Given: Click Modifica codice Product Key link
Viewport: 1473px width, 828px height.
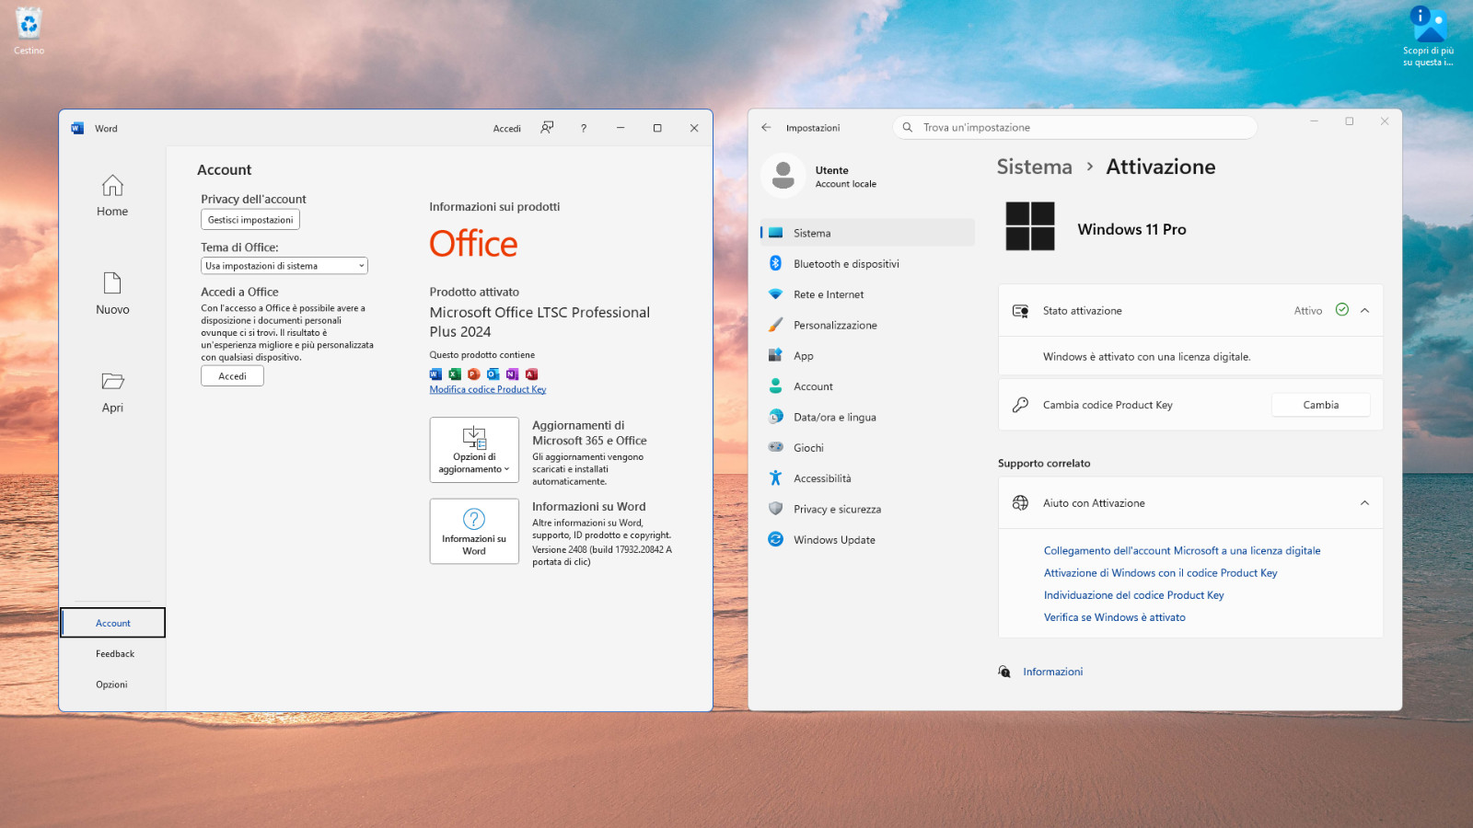Looking at the screenshot, I should pos(488,389).
